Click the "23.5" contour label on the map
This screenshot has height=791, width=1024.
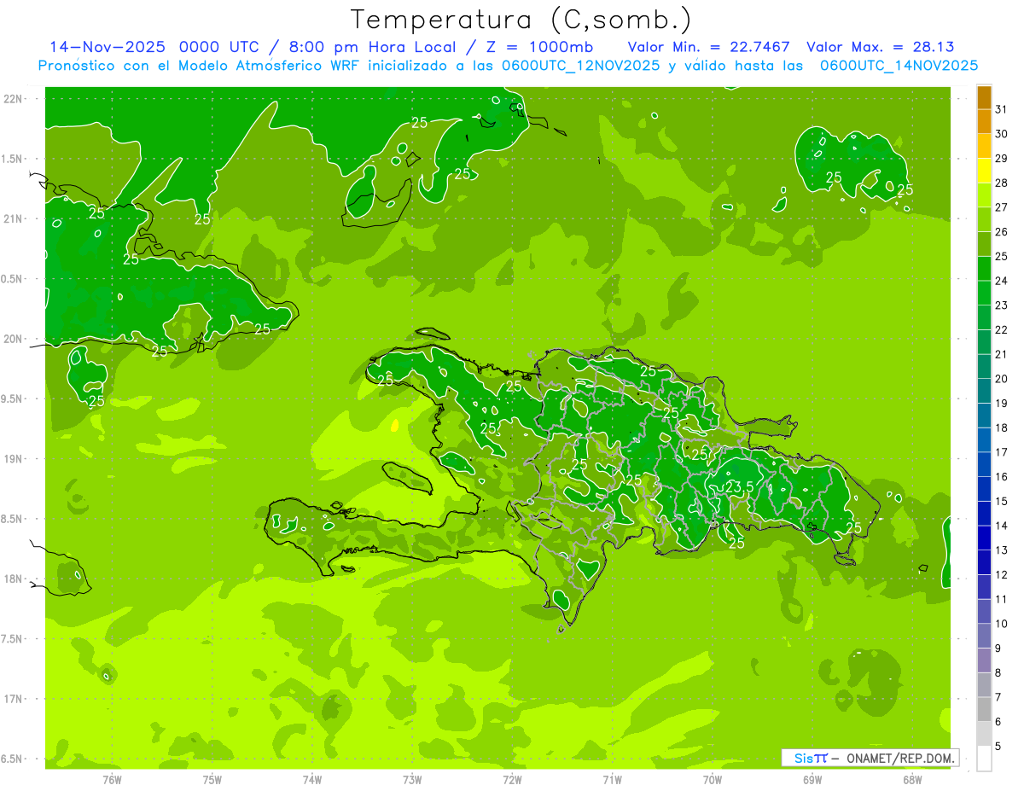[x=740, y=486]
